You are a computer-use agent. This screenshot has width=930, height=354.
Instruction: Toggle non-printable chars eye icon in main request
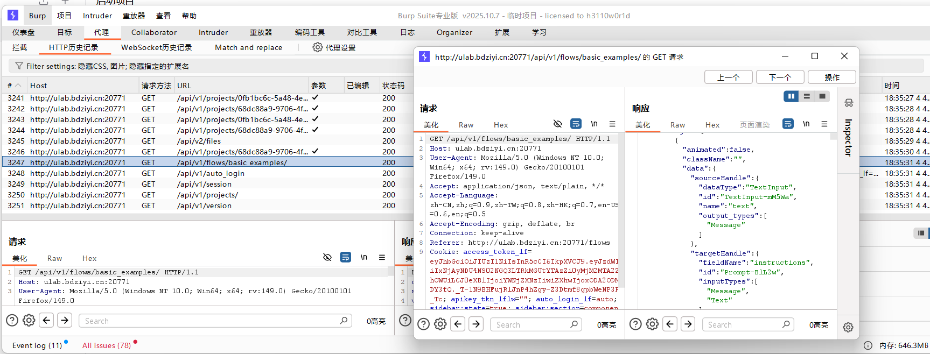pos(327,257)
